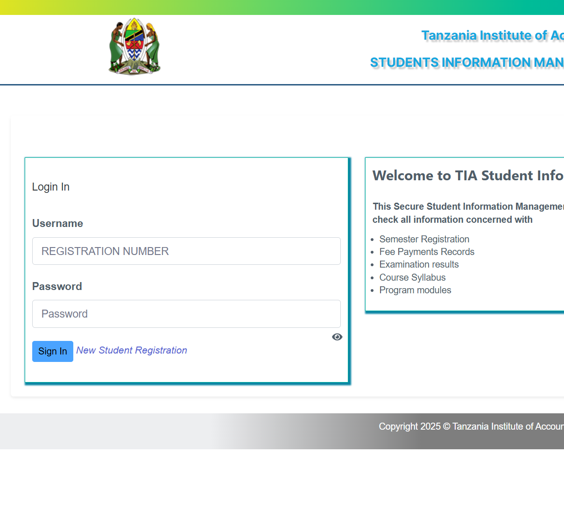The height and width of the screenshot is (531, 564).
Task: Click the STUDENTS INFORMATION header text
Action: tap(466, 63)
